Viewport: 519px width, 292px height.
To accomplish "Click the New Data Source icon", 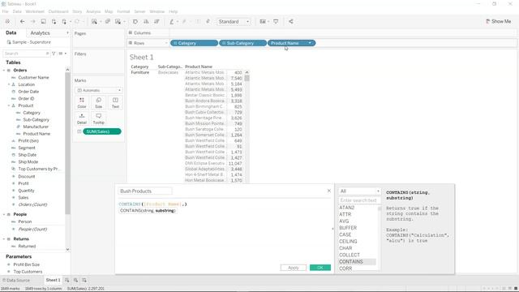I will pos(54,22).
